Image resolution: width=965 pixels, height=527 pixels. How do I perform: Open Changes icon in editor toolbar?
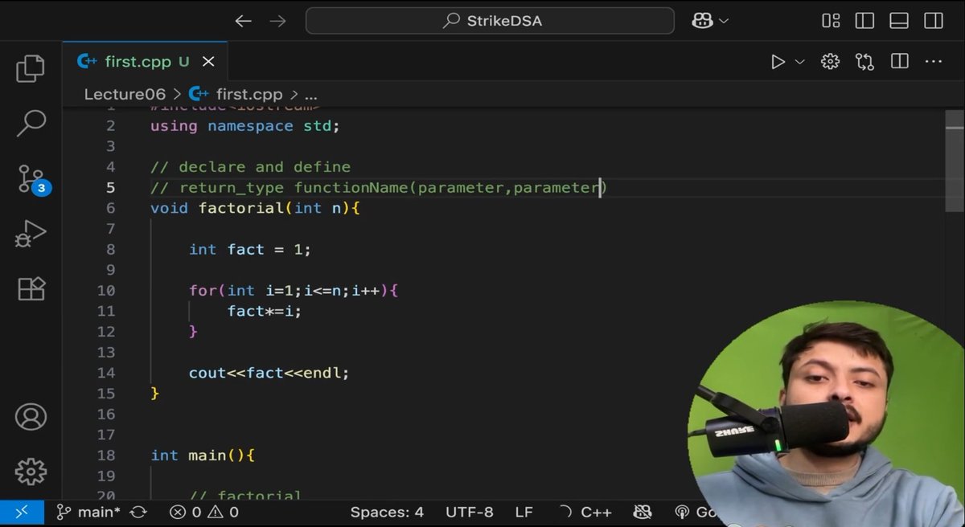point(864,62)
